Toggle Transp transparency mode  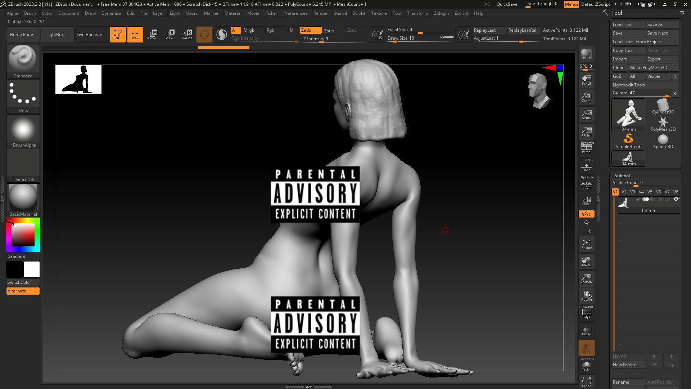point(586,330)
